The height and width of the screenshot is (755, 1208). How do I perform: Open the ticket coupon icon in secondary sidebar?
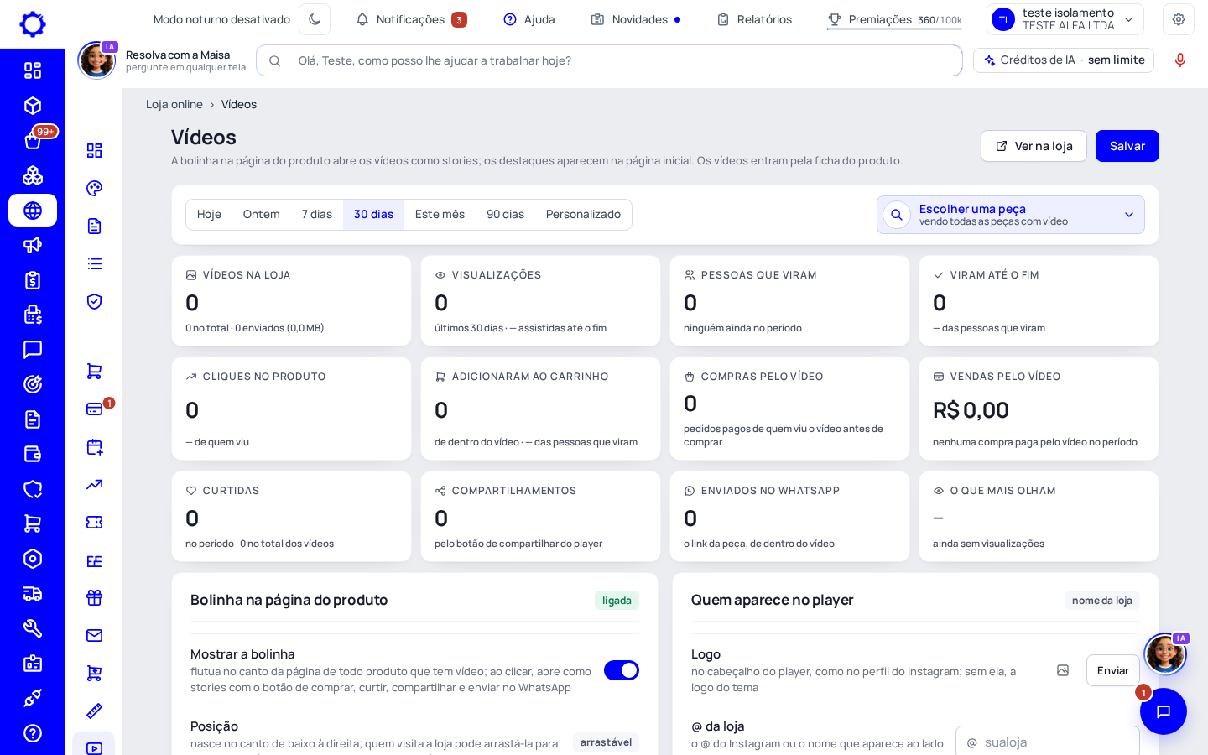[95, 522]
